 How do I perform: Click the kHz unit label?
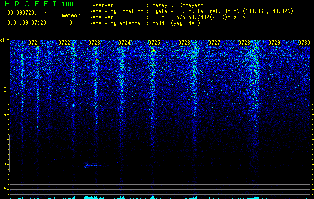4,40
